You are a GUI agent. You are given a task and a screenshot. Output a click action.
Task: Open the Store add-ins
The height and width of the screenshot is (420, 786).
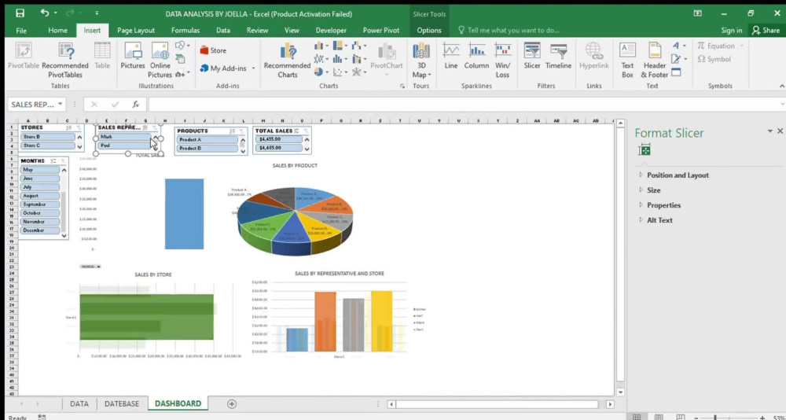[213, 50]
